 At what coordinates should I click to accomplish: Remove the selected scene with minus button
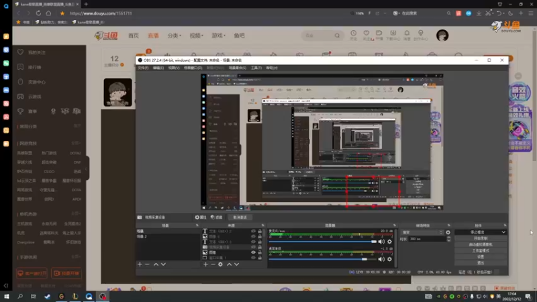147,264
